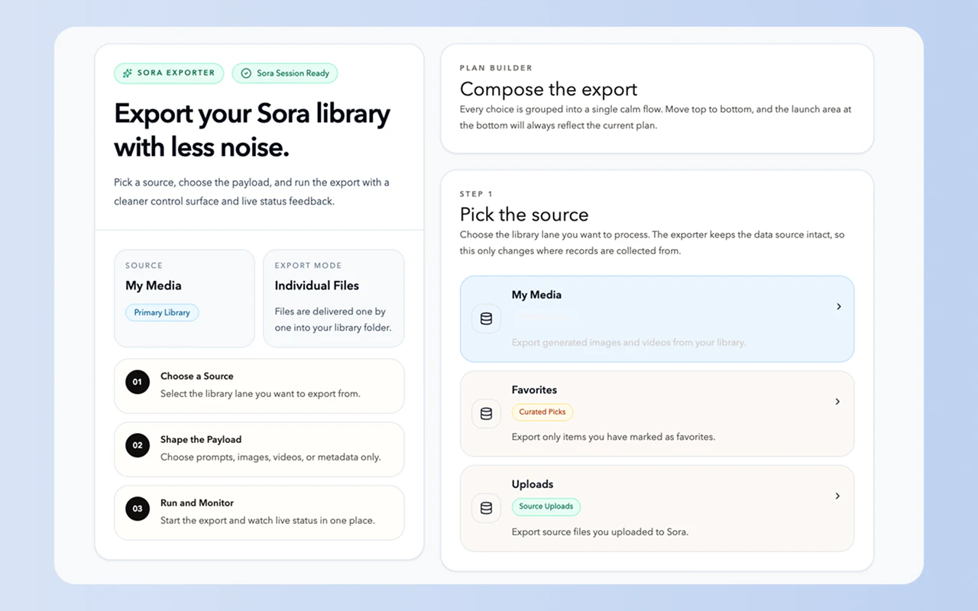Select the Export Mode Individual Files card
The width and height of the screenshot is (978, 611).
(x=334, y=298)
